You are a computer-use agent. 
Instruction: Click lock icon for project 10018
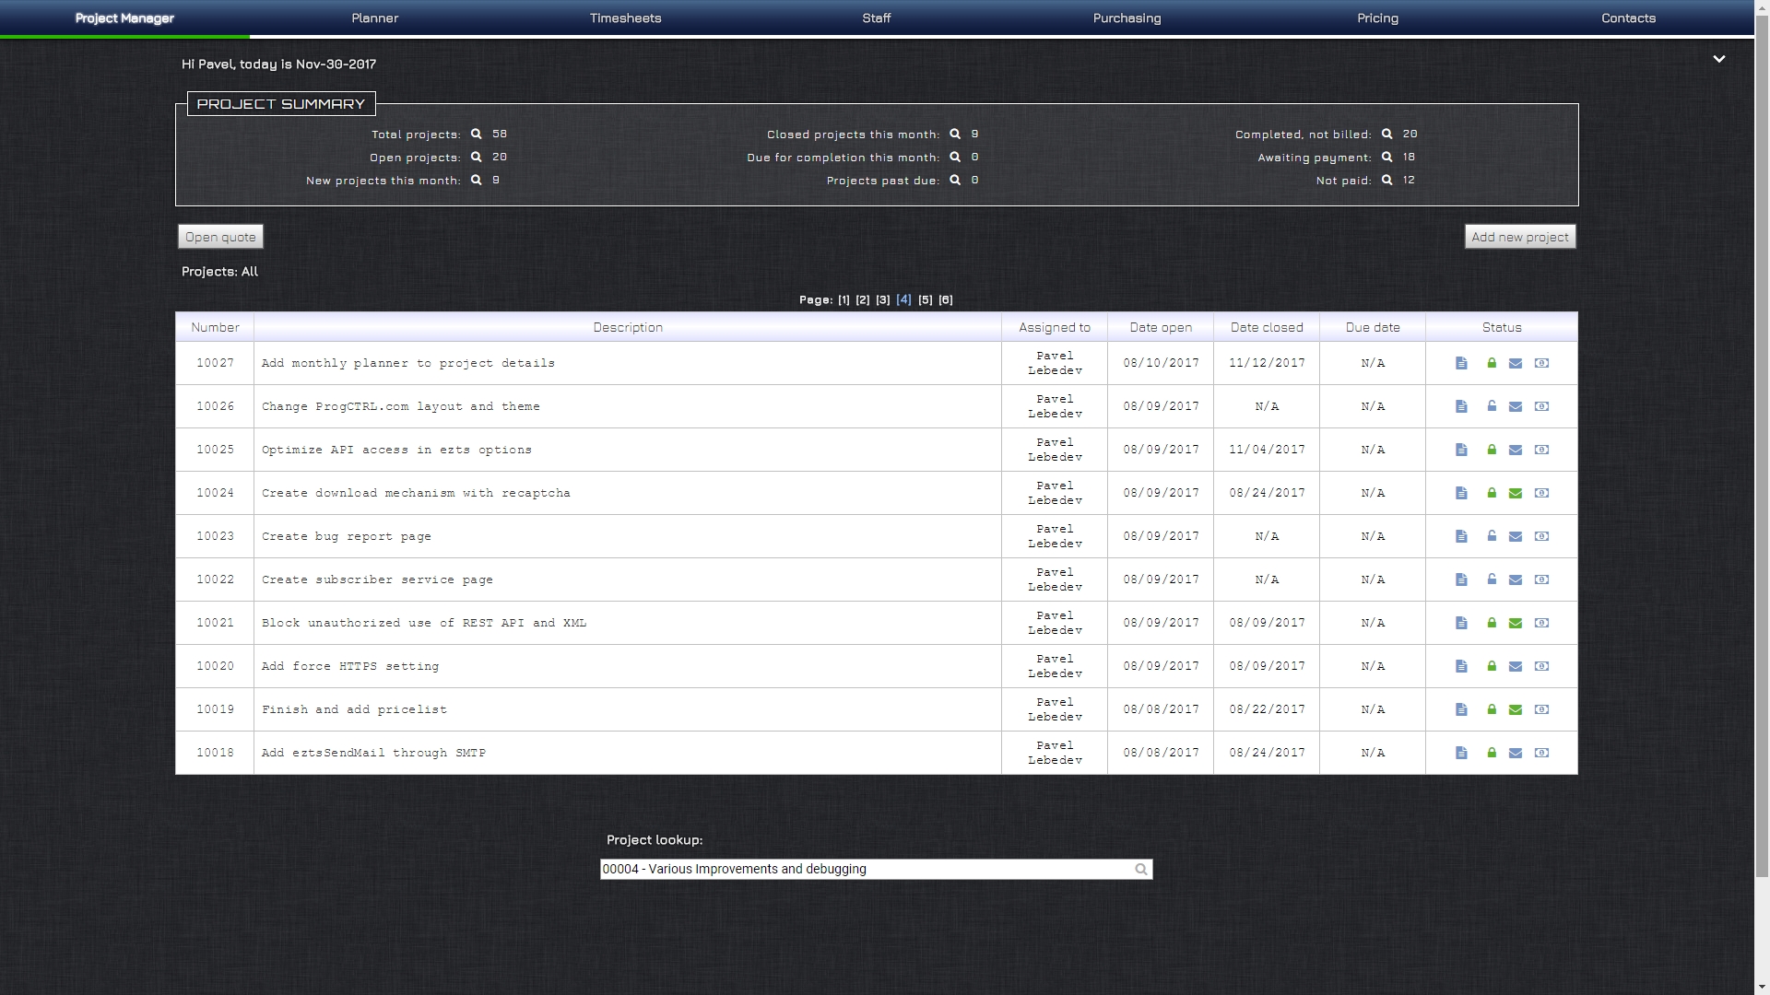(1492, 753)
